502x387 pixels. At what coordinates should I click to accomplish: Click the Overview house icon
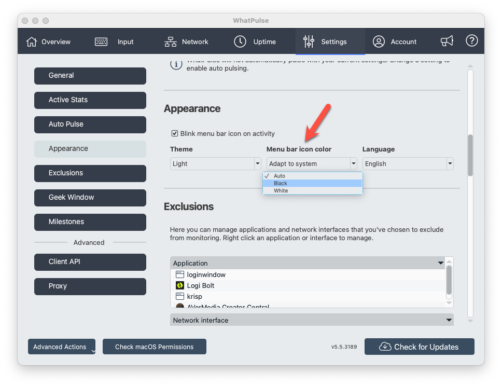pyautogui.click(x=31, y=42)
